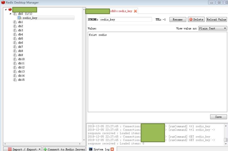The image size is (228, 151).
Task: Click the db11 database icon
Action: tap(15, 63)
